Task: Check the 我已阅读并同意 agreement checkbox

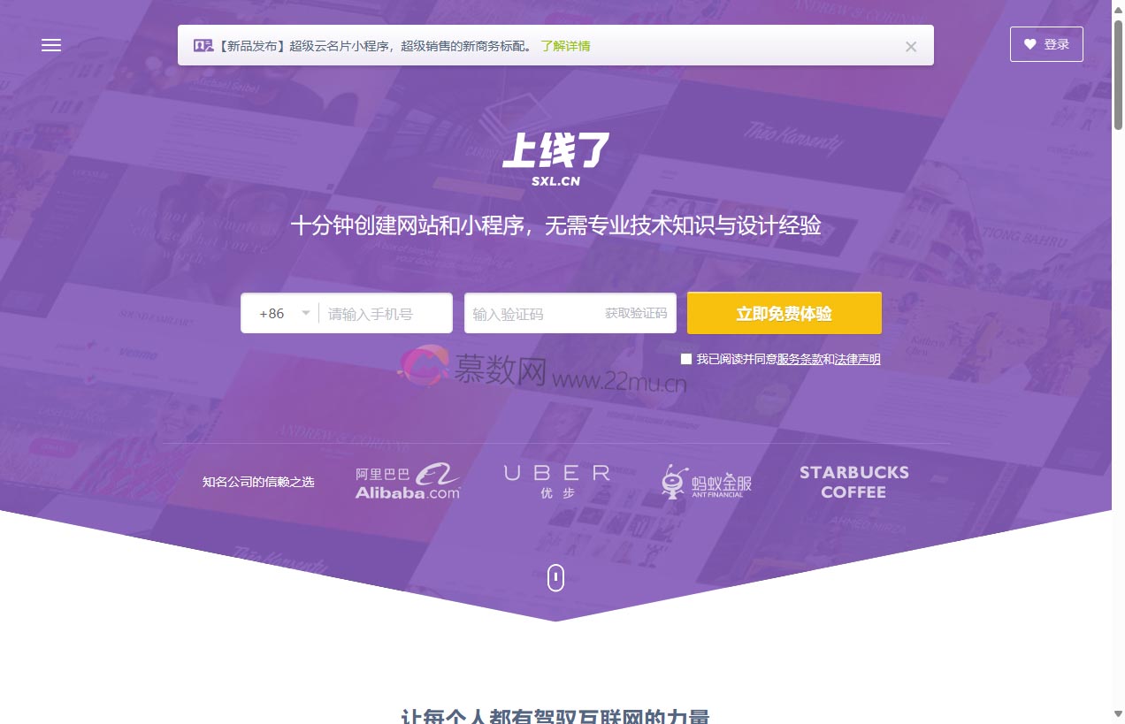Action: coord(686,359)
